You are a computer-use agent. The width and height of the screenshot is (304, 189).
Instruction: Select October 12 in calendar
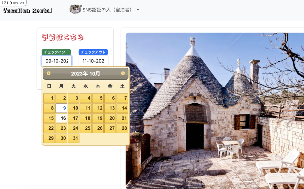pos(98,108)
